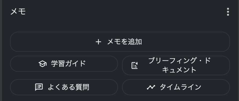Click the speech bubble icon for よくある質問
239x101 pixels.
pos(39,87)
